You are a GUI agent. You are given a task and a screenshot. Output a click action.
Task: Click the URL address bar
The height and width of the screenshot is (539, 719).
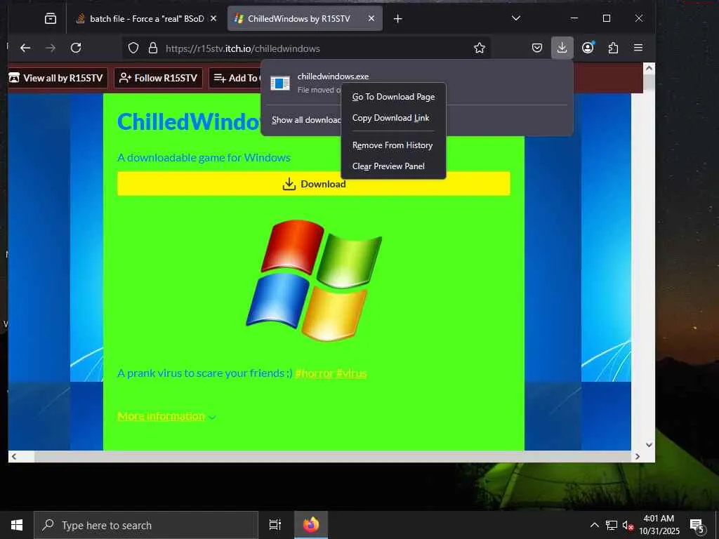click(x=306, y=48)
